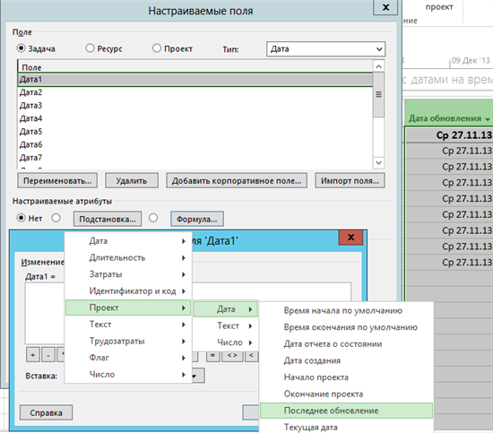Click the field list scroll-up arrow
493x433 pixels.
(x=378, y=66)
